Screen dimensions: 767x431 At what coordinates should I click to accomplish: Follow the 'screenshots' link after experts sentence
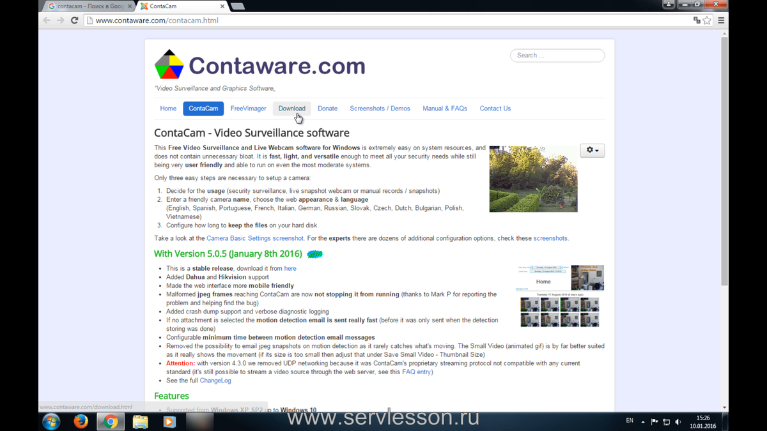[x=550, y=238]
